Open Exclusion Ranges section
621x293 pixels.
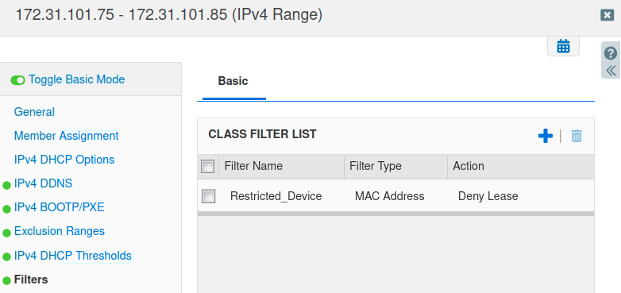coord(60,231)
